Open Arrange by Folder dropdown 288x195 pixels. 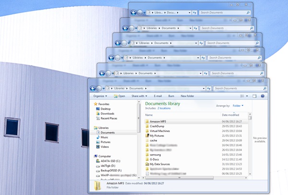238,105
